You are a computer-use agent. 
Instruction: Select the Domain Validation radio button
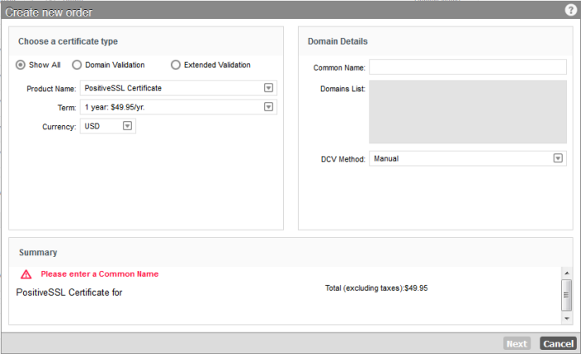(76, 65)
